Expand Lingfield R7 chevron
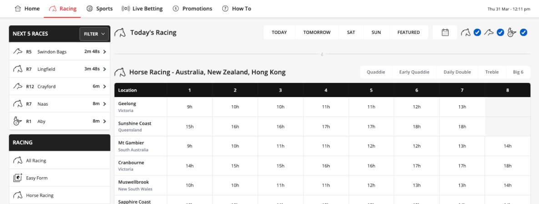The width and height of the screenshot is (539, 204). [105, 69]
